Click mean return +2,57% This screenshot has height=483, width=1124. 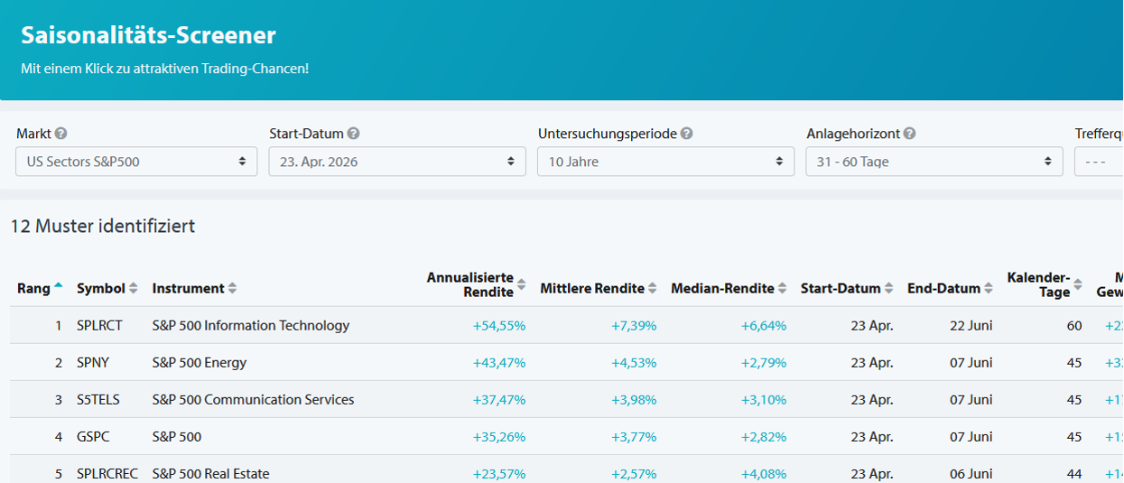click(x=634, y=473)
